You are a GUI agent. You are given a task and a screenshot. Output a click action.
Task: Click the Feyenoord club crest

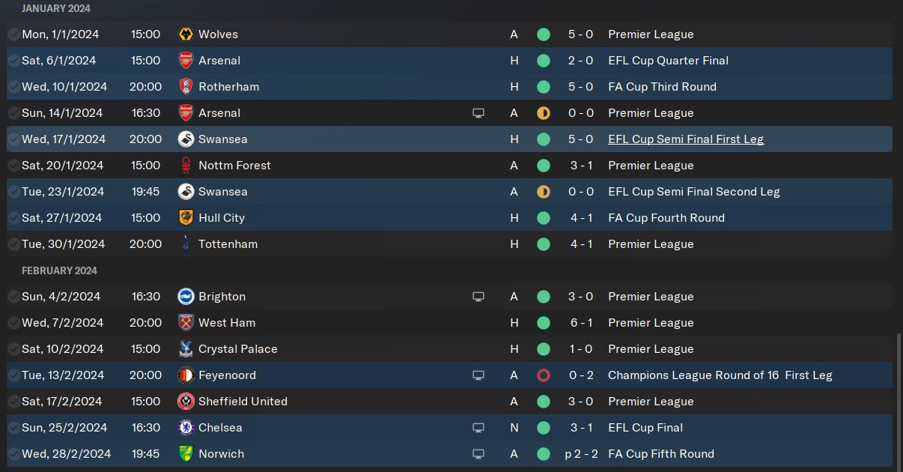click(x=186, y=375)
